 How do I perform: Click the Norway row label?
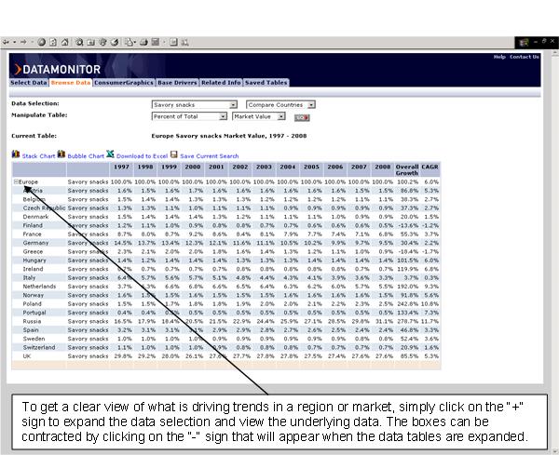[34, 295]
